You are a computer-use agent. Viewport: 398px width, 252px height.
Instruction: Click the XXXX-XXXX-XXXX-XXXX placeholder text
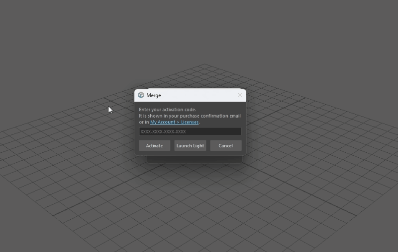pyautogui.click(x=163, y=132)
